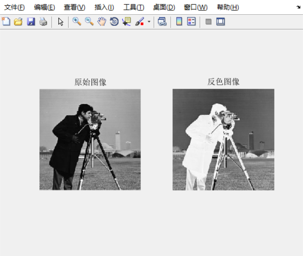Select the Rotate 3D tool

click(x=114, y=21)
